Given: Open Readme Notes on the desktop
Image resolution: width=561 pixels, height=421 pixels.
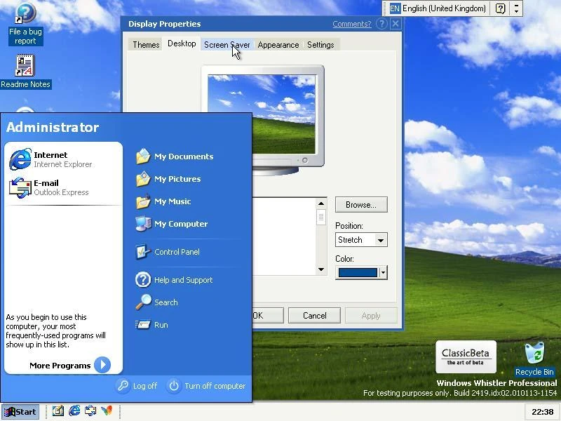Looking at the screenshot, I should pyautogui.click(x=25, y=67).
